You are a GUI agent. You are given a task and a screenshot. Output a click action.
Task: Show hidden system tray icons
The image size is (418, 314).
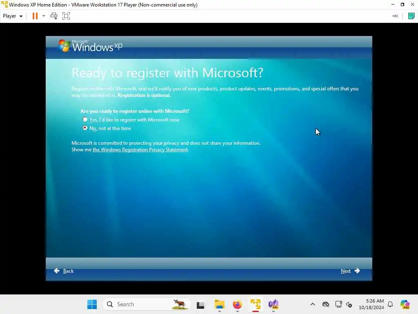(x=313, y=304)
